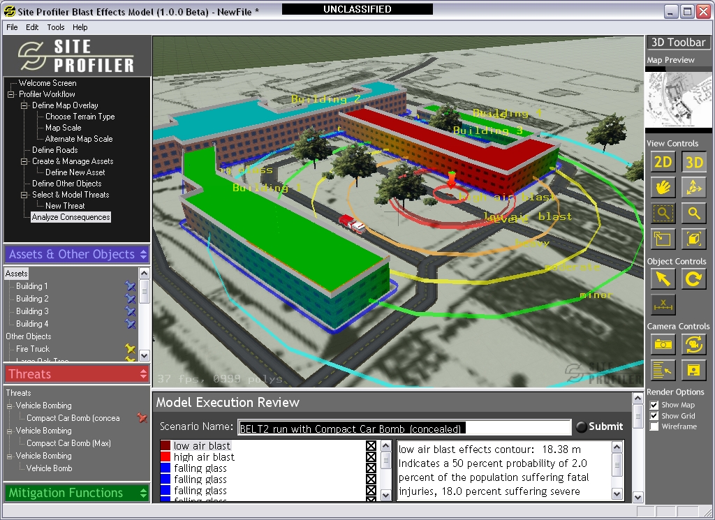Click the pin icon beside Building 1
715x520 pixels.
[x=131, y=286]
